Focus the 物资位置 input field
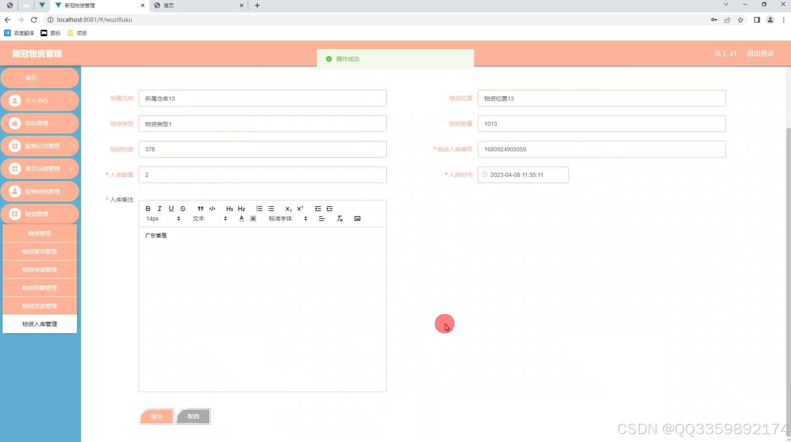This screenshot has height=442, width=791. click(601, 99)
